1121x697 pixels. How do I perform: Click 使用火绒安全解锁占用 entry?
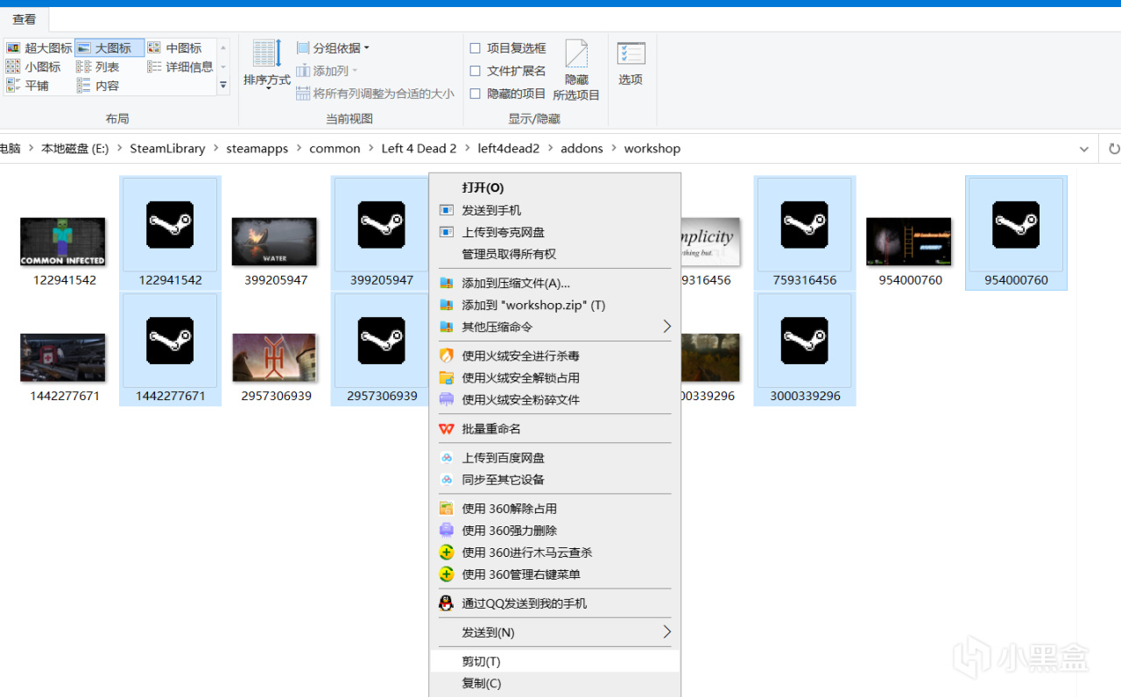tap(554, 377)
